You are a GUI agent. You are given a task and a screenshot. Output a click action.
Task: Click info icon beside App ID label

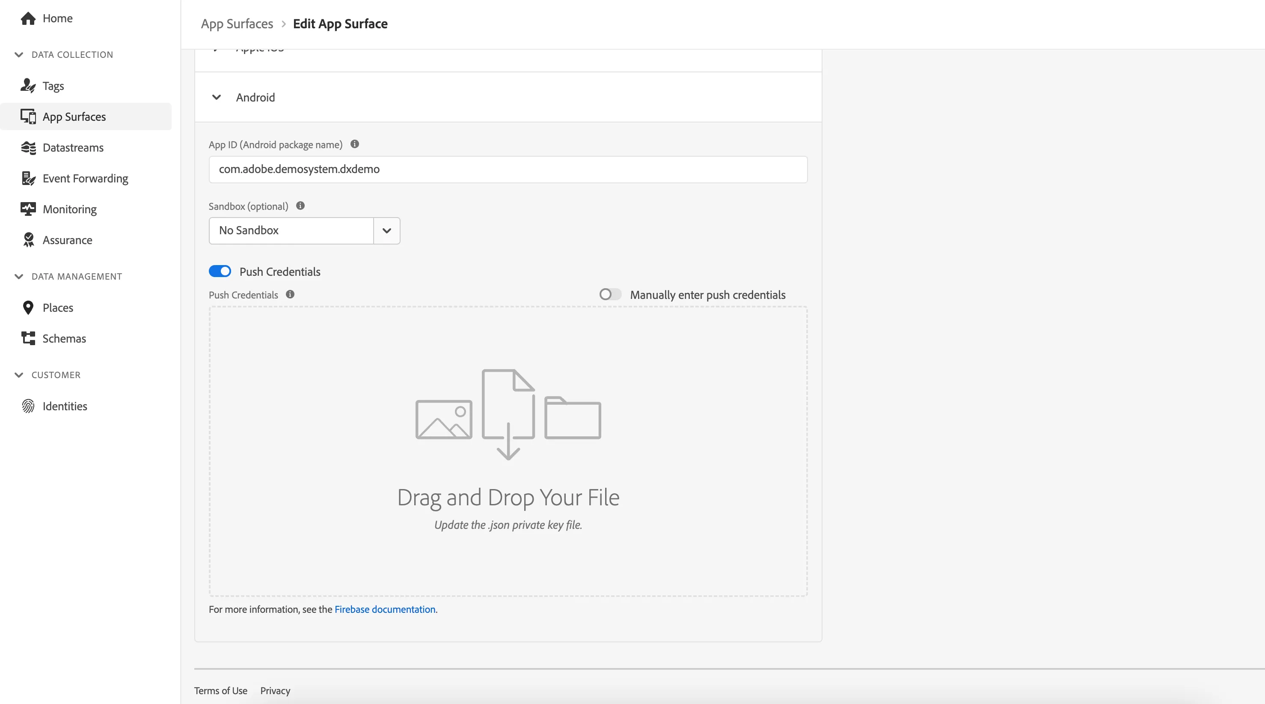pyautogui.click(x=355, y=144)
